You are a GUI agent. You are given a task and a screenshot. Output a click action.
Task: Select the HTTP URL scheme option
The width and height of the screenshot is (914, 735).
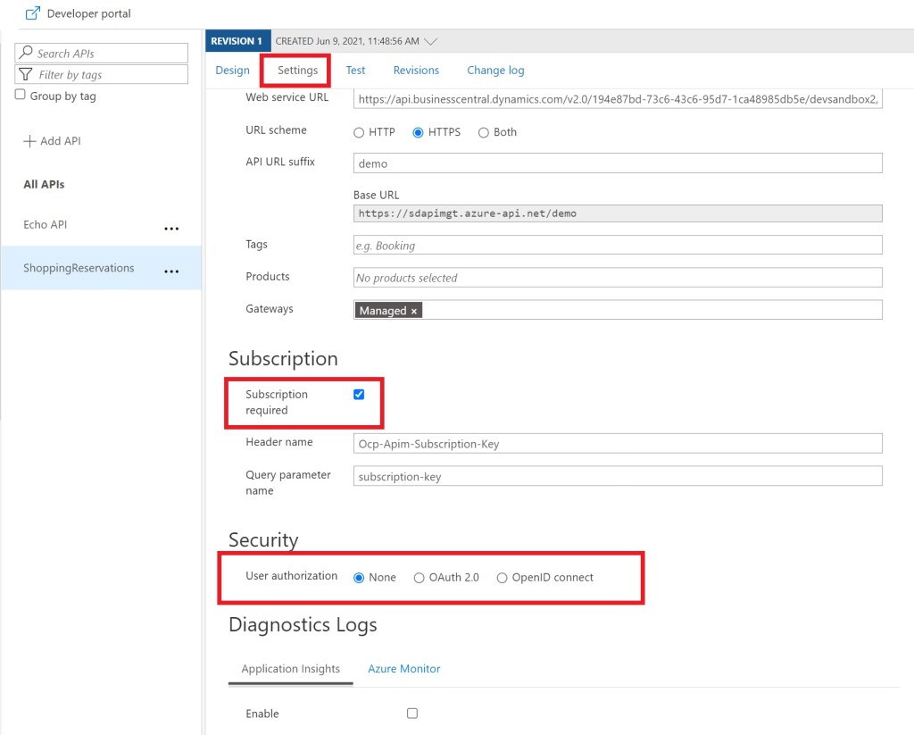359,133
